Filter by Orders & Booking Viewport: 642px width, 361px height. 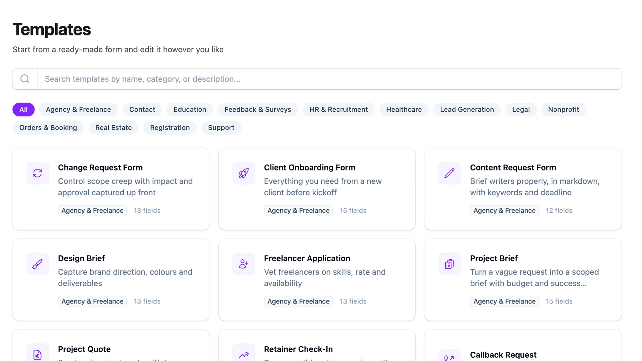pos(48,128)
